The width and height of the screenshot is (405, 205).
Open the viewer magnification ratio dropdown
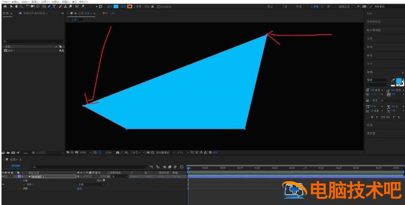click(x=86, y=153)
